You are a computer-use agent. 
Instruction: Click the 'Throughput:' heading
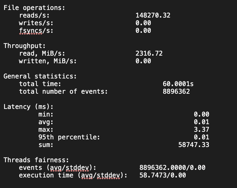[x=25, y=46]
